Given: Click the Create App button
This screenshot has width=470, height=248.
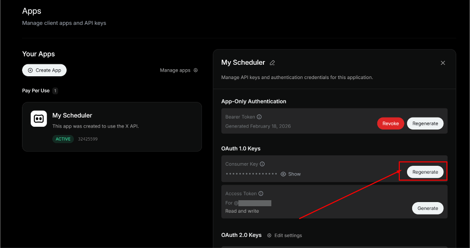Looking at the screenshot, I should (x=45, y=70).
